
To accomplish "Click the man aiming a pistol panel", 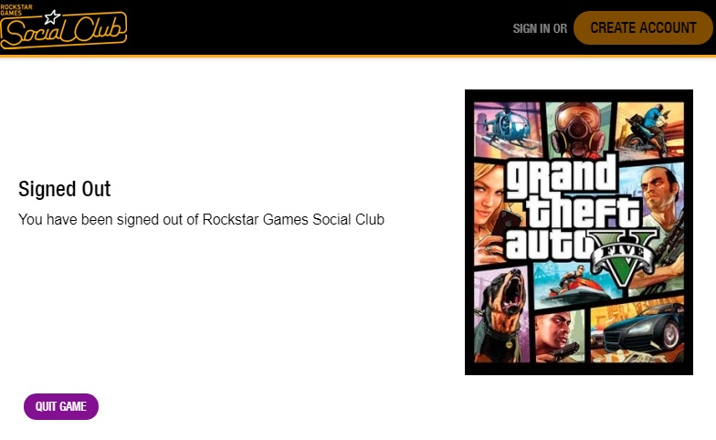I will (x=560, y=337).
